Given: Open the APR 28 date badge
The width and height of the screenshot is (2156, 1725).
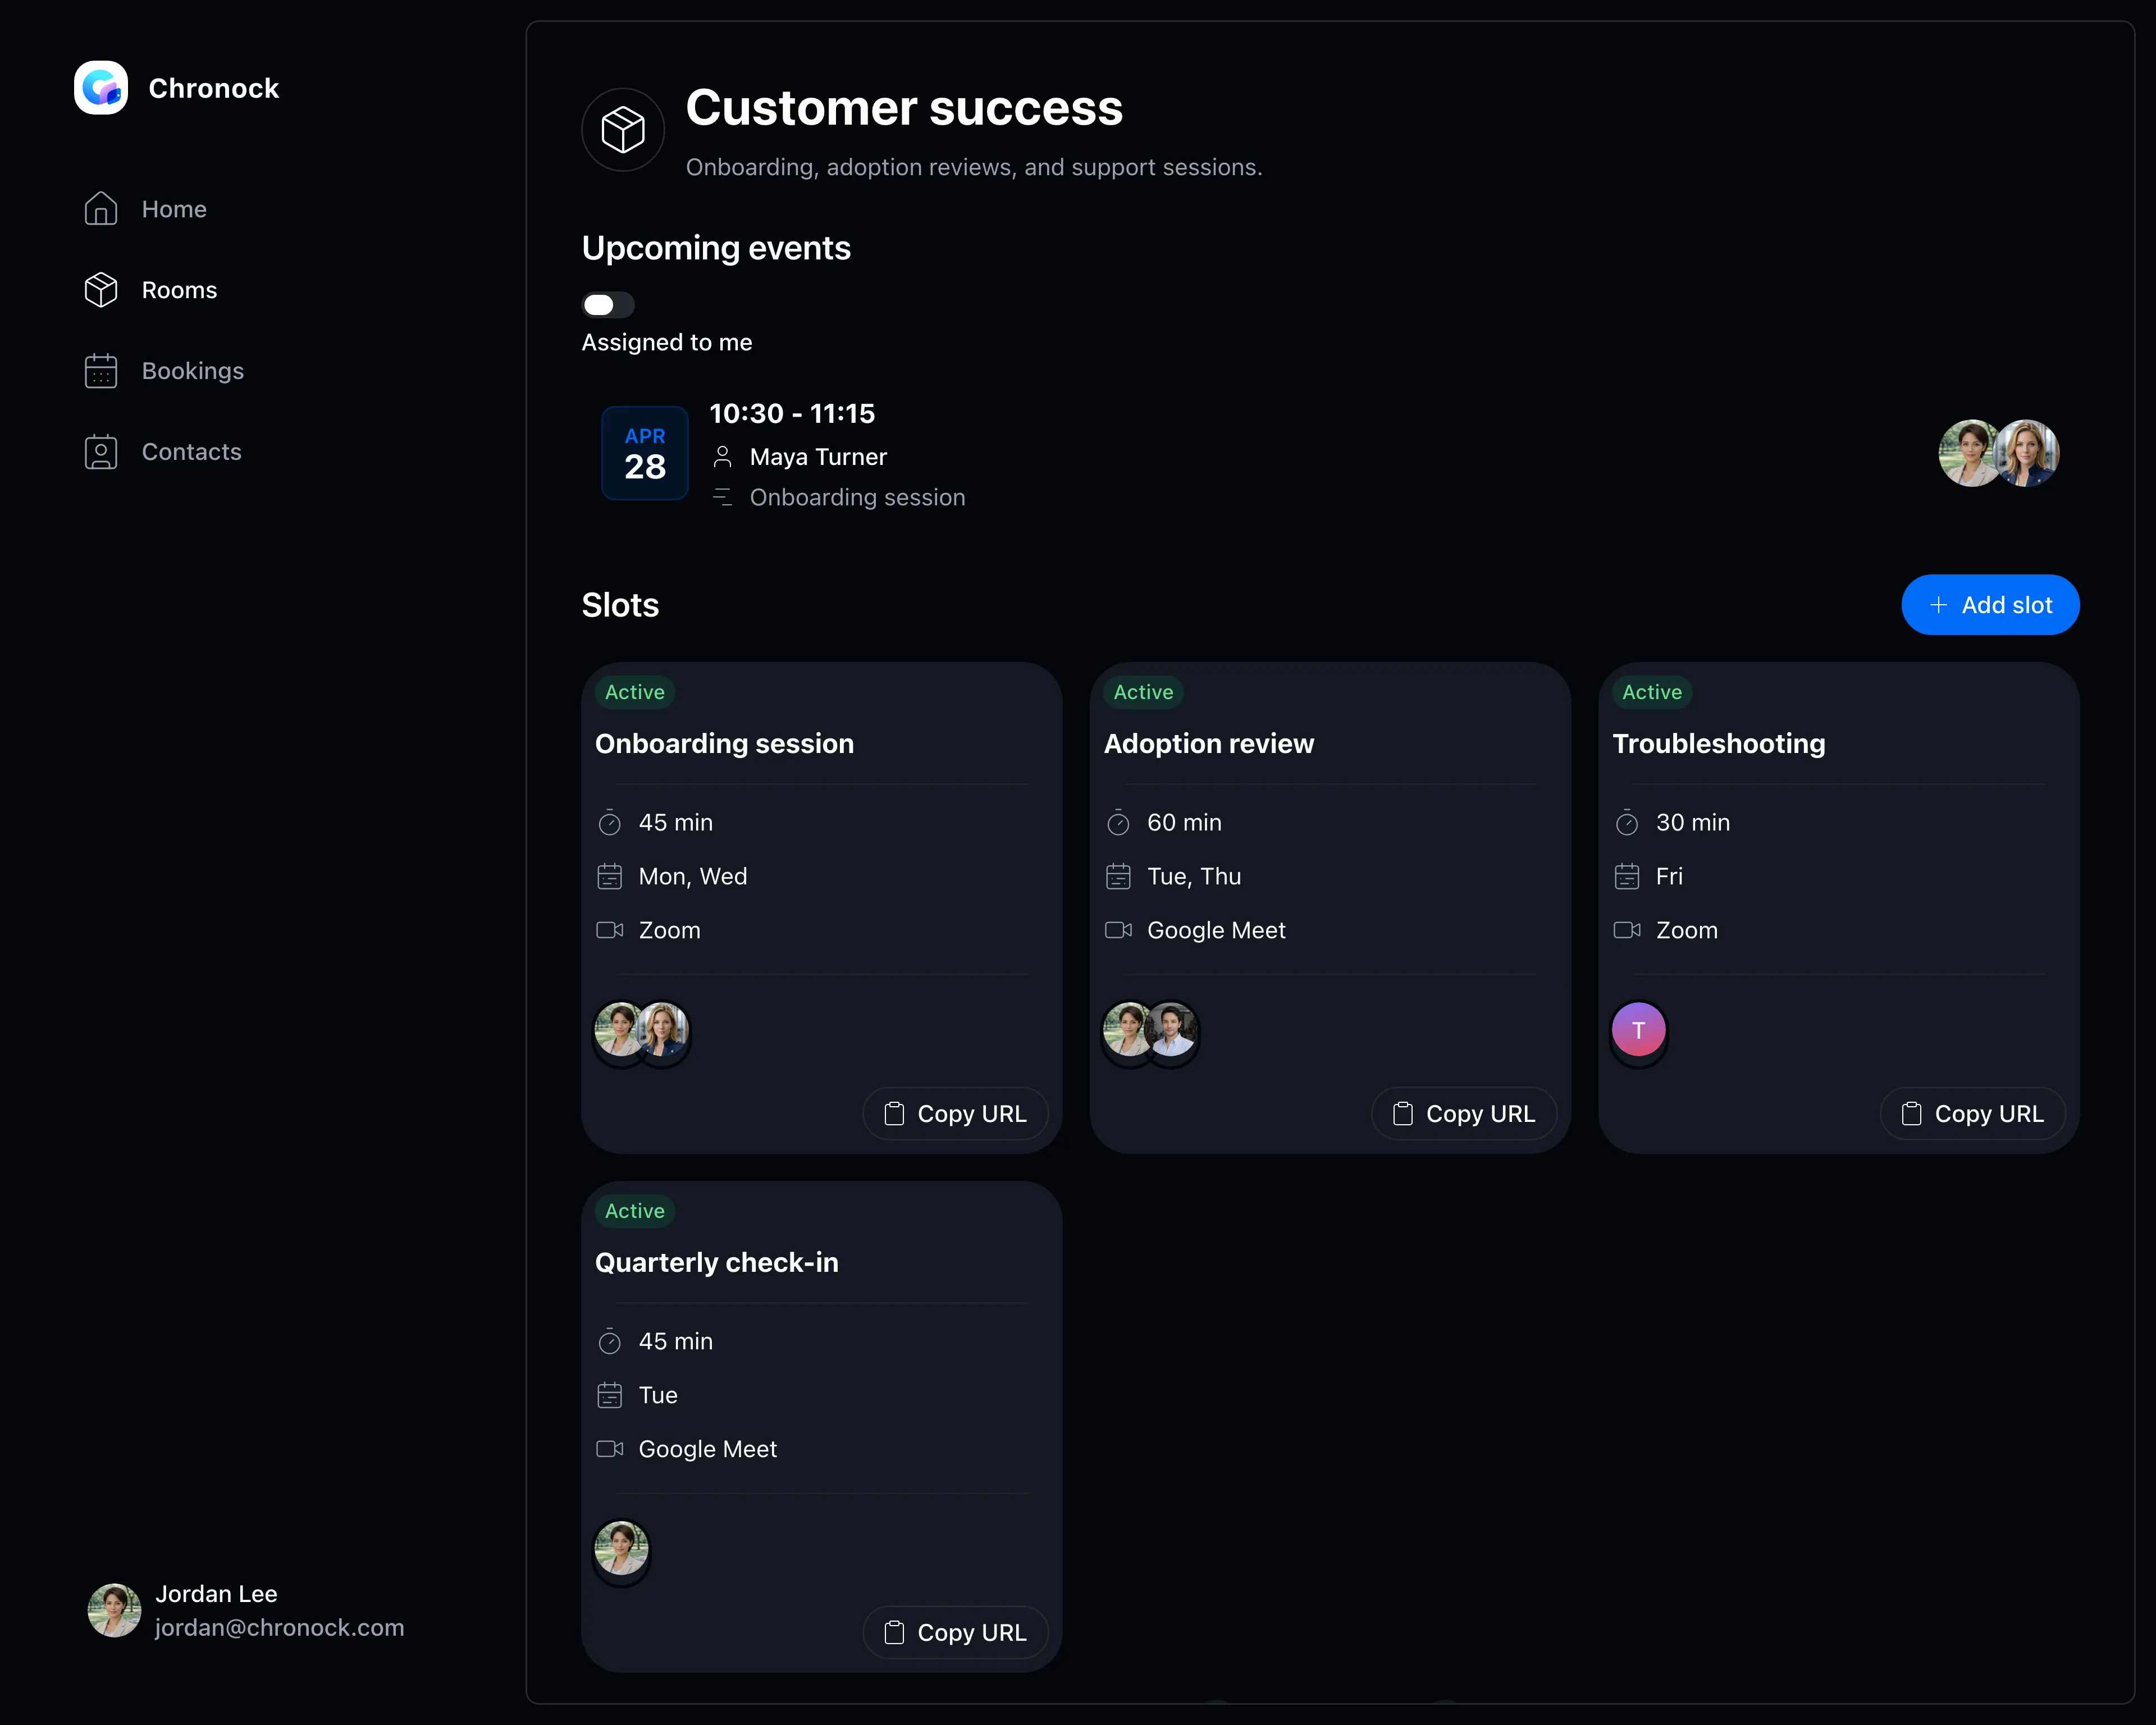Looking at the screenshot, I should pyautogui.click(x=645, y=453).
